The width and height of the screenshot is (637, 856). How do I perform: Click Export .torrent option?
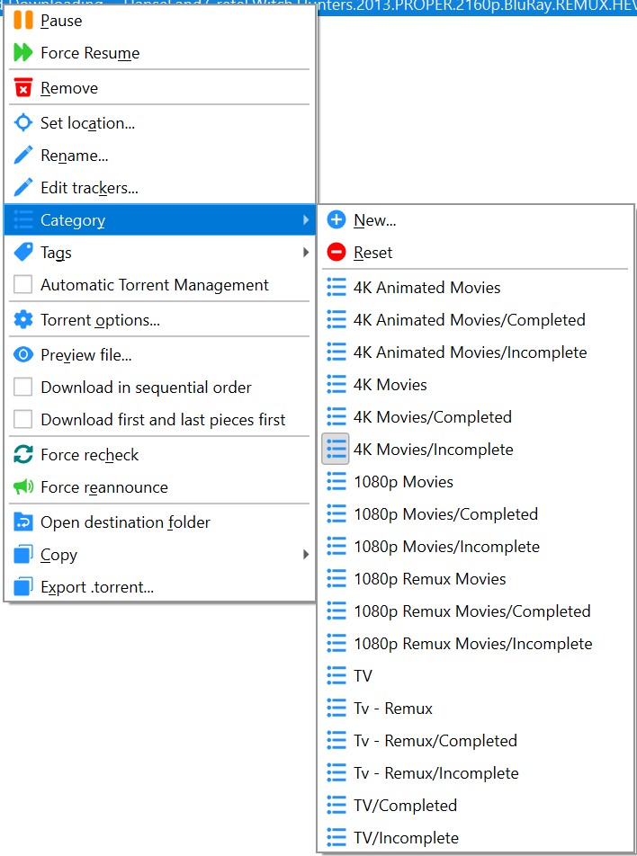pos(108,587)
